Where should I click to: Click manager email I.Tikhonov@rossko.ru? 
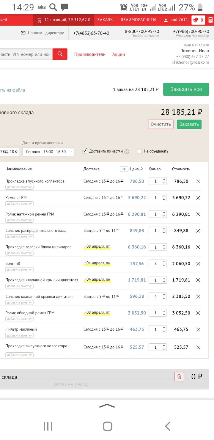point(190,62)
